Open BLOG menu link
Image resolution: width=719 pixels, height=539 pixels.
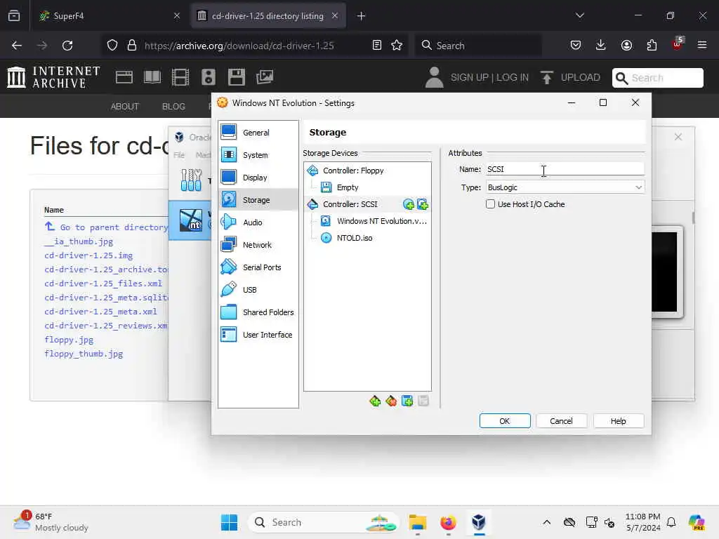pos(174,107)
